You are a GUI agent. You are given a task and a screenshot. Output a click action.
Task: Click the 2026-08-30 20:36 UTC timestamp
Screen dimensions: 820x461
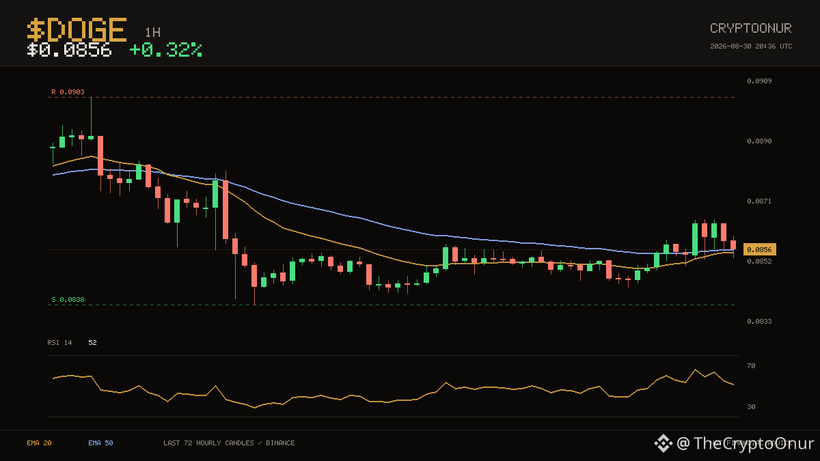751,46
